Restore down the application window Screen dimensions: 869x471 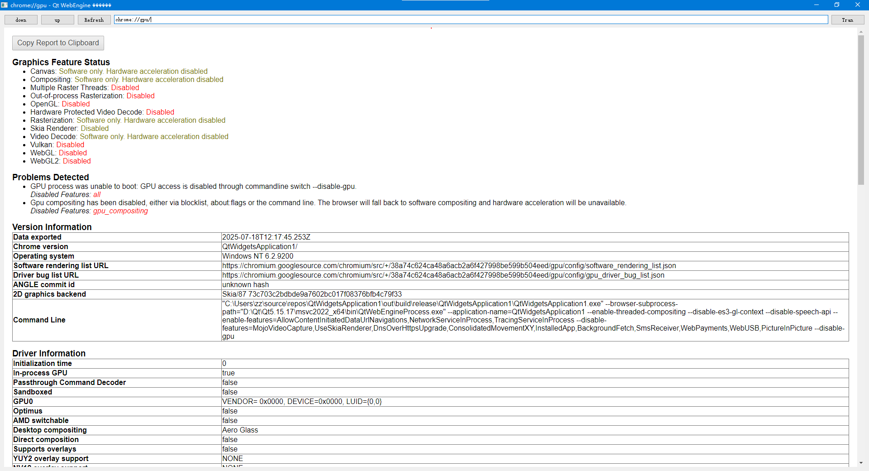coord(837,5)
